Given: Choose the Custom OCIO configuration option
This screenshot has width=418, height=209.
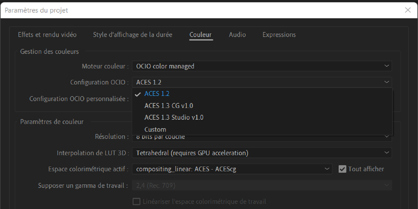Looking at the screenshot, I should coord(155,129).
